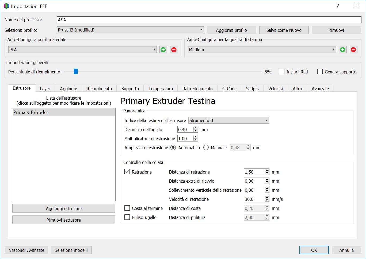Open the PLA material dropdown
This screenshot has height=259, width=366.
pos(82,50)
